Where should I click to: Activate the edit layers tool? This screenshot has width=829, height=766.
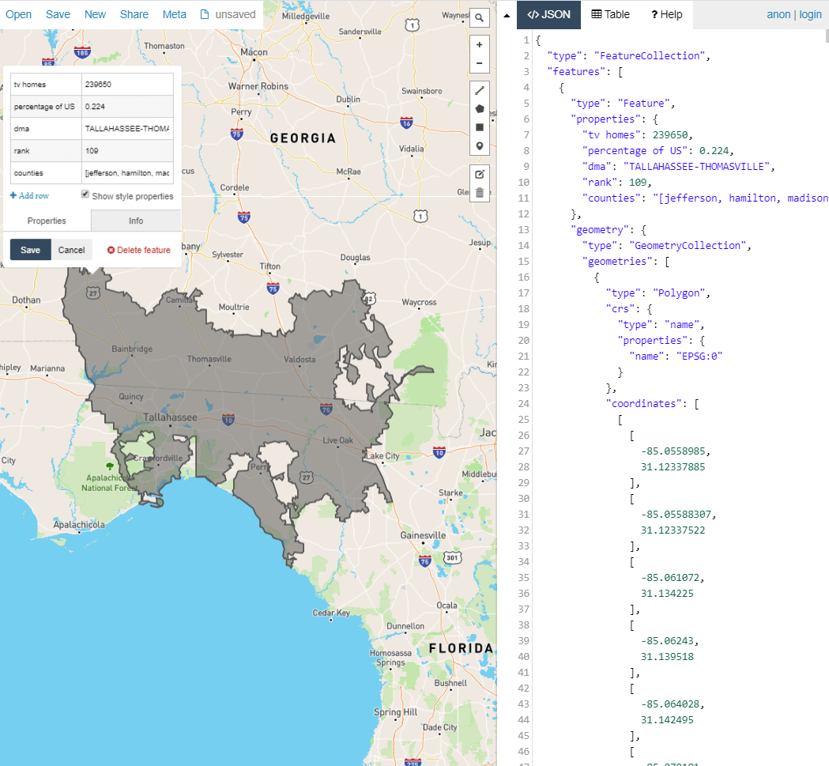[480, 175]
